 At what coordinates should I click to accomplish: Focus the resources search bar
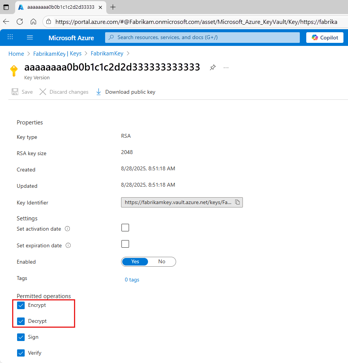[x=202, y=37]
